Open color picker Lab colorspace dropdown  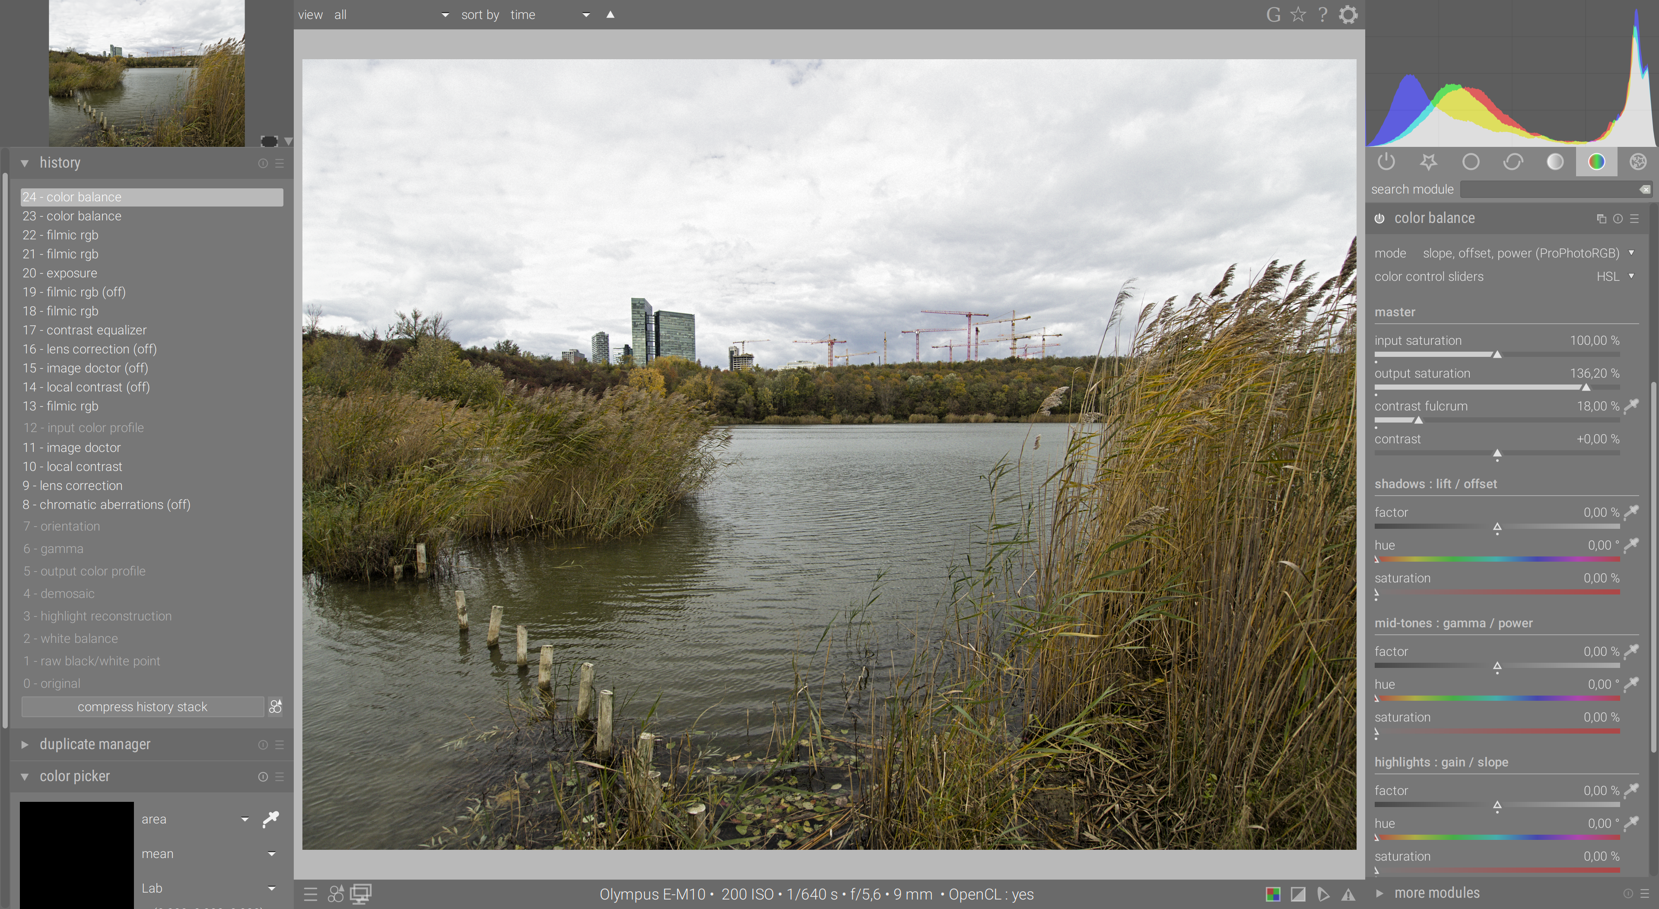click(x=209, y=888)
